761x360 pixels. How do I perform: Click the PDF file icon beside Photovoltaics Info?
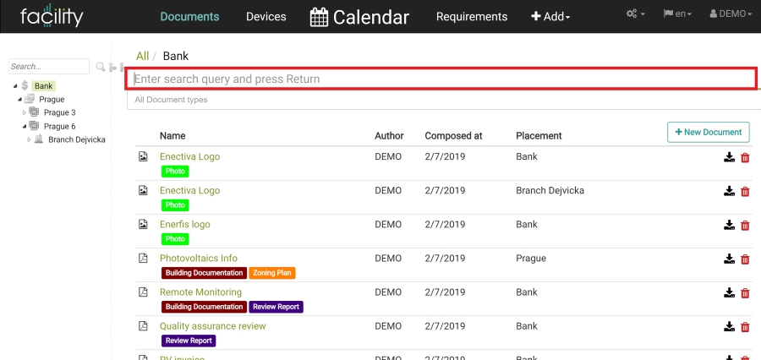(143, 258)
